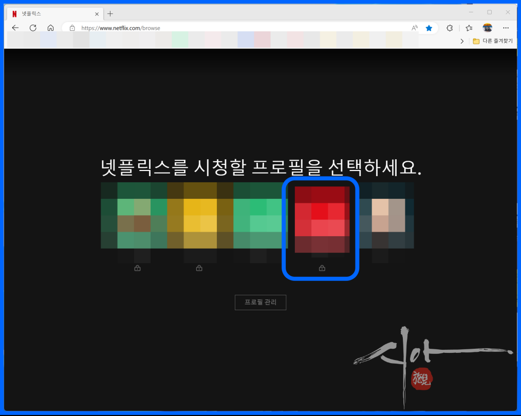The height and width of the screenshot is (416, 521).
Task: Open a new browser tab
Action: tap(110, 14)
